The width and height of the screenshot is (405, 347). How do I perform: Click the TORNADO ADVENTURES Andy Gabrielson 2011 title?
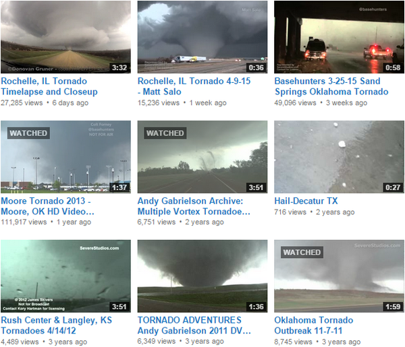194,325
